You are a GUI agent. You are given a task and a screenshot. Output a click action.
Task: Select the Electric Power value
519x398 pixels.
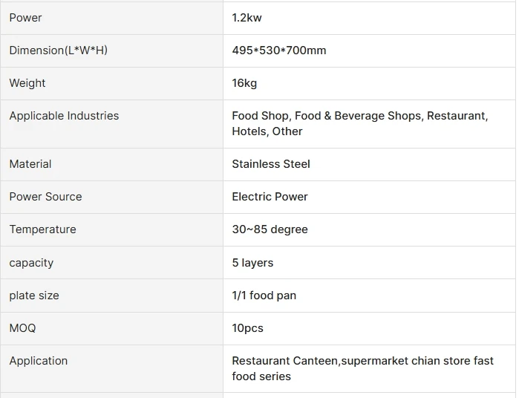point(270,197)
